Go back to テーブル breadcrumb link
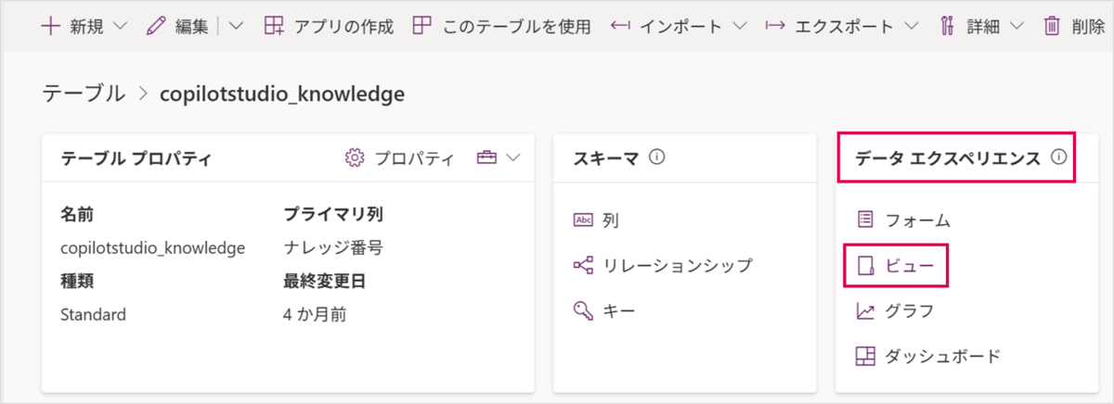The width and height of the screenshot is (1114, 404). (84, 93)
